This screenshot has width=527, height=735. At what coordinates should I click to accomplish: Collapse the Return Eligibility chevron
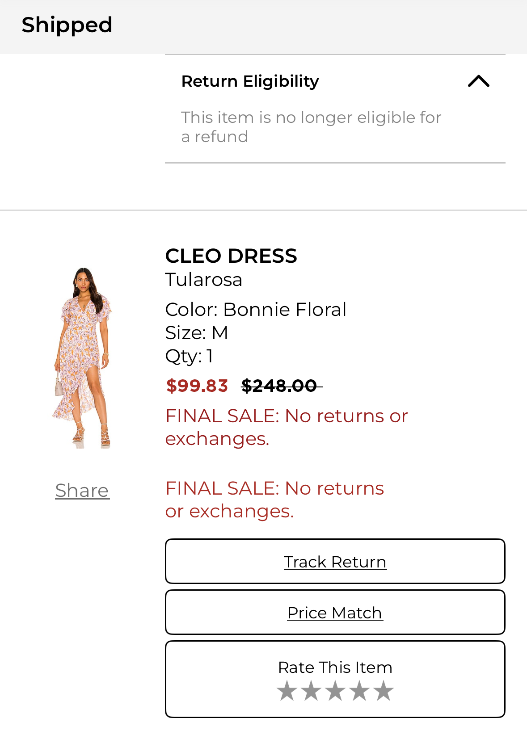pyautogui.click(x=478, y=81)
